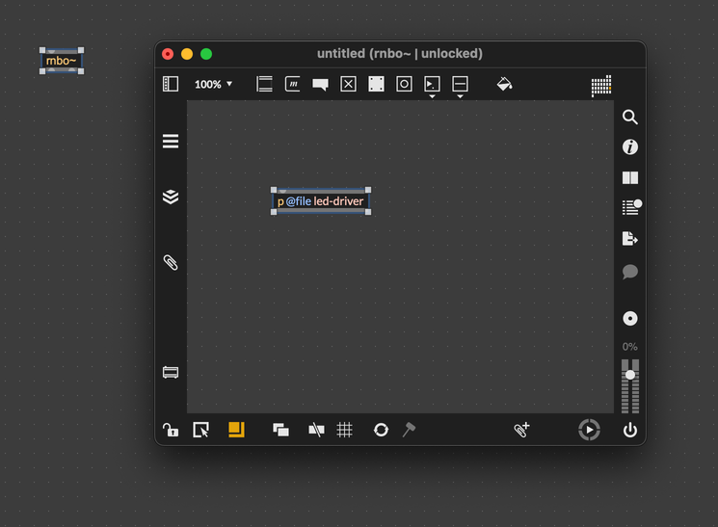Select the p @file led-driver object

tap(321, 201)
